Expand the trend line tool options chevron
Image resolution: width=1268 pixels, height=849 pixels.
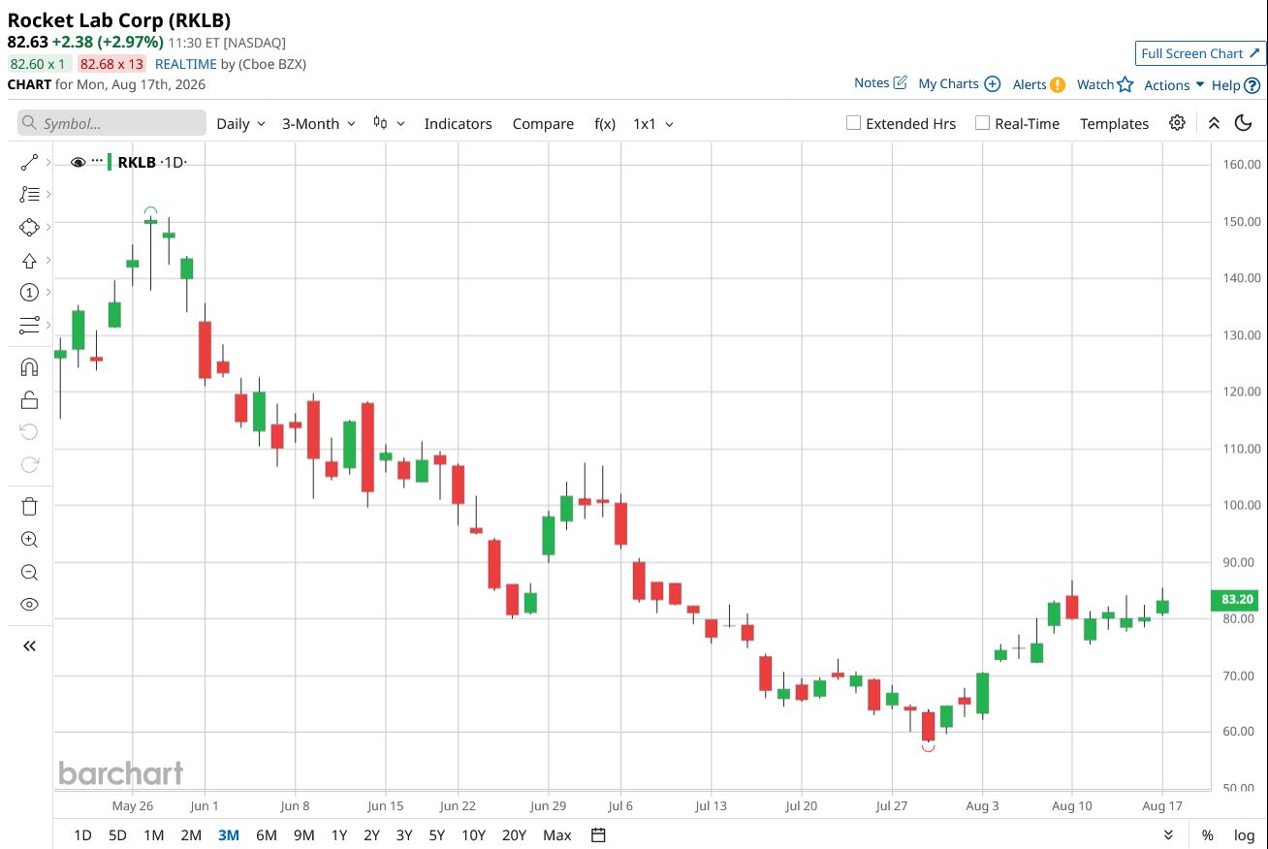tap(48, 163)
